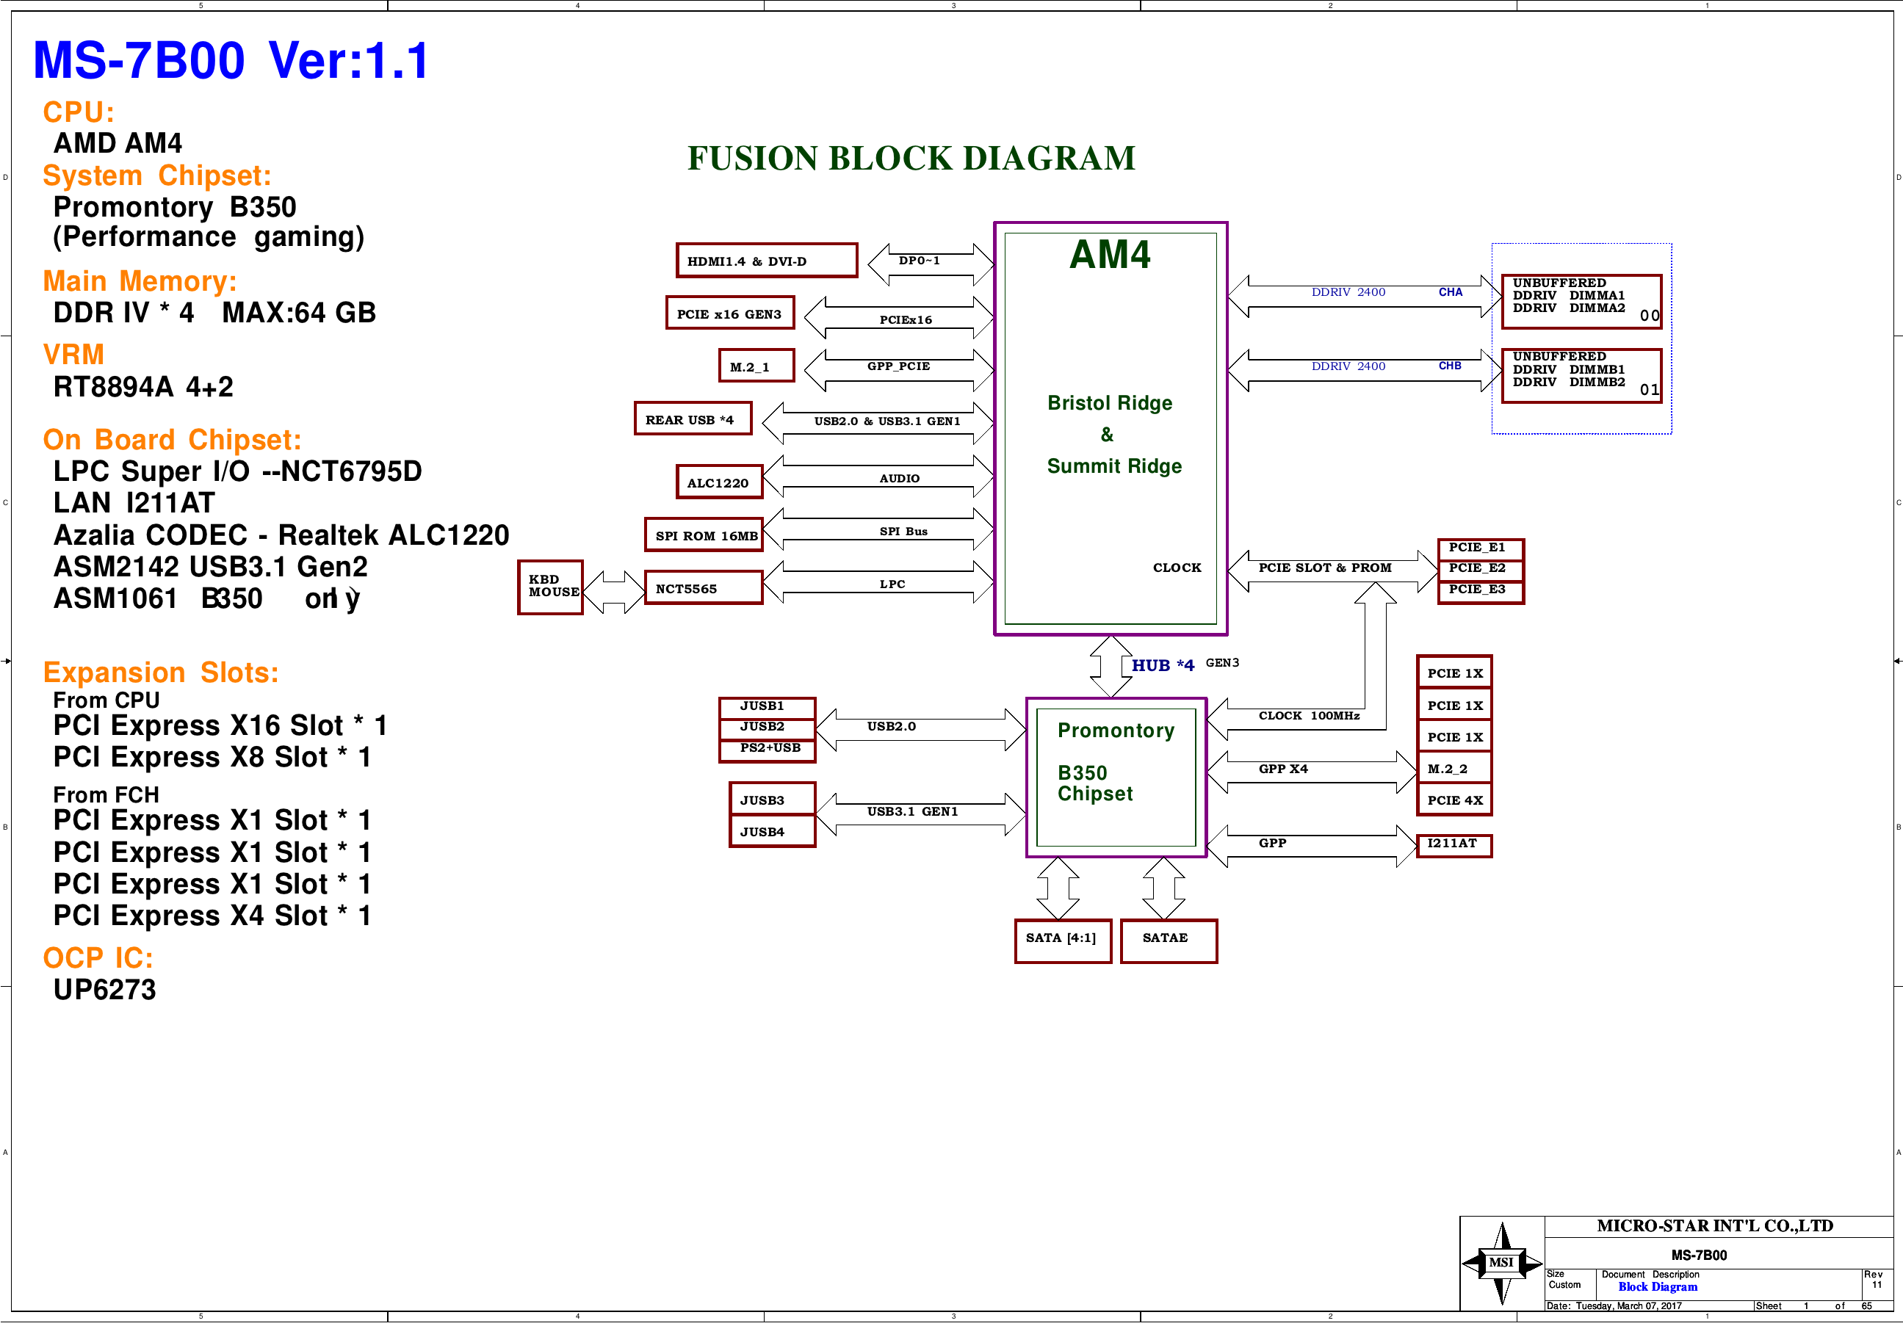Select the JUSB2 block

(767, 728)
